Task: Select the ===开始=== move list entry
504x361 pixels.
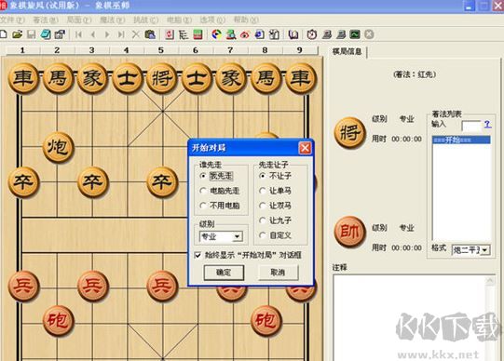Action: tap(461, 140)
